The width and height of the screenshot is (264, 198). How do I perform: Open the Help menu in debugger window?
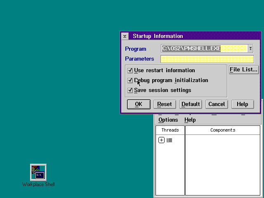(x=190, y=120)
